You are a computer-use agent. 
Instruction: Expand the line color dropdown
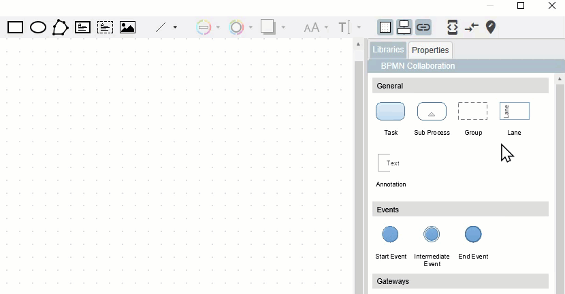coord(218,27)
